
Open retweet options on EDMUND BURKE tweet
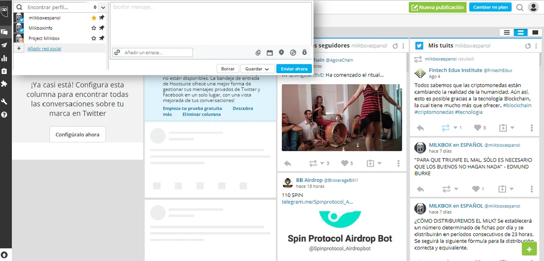pos(456,189)
